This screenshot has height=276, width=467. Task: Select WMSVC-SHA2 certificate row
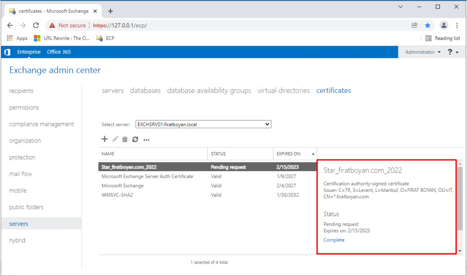point(207,195)
